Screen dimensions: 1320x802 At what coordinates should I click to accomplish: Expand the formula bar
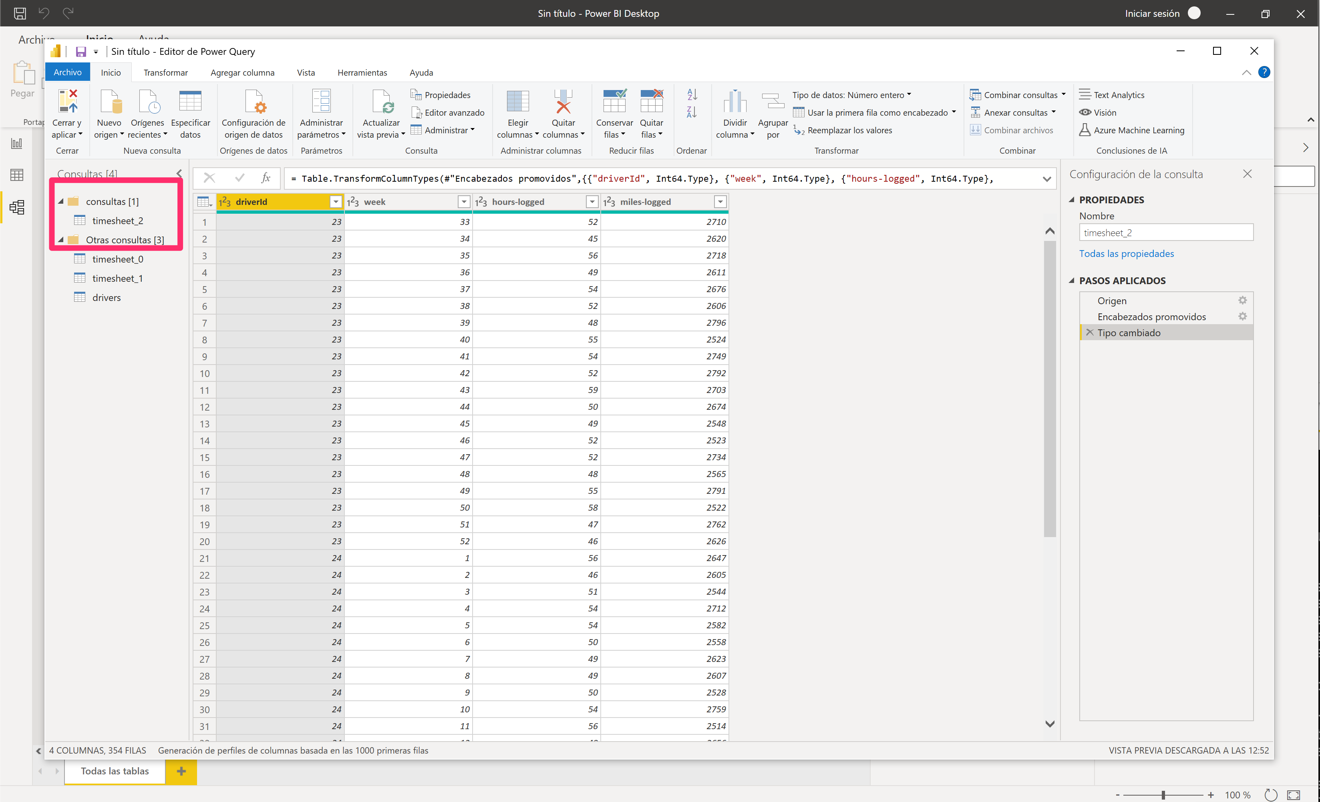pyautogui.click(x=1046, y=179)
